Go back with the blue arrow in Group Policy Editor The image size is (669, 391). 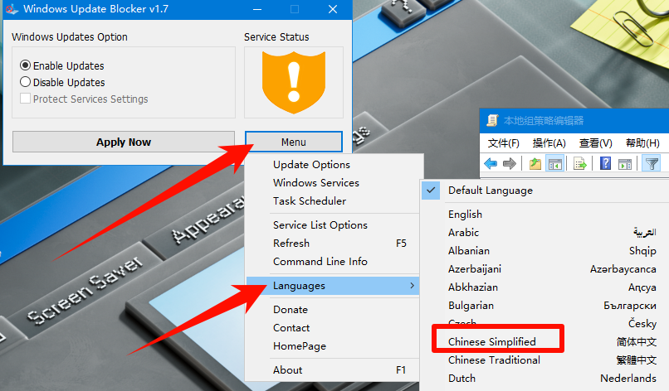pyautogui.click(x=491, y=163)
